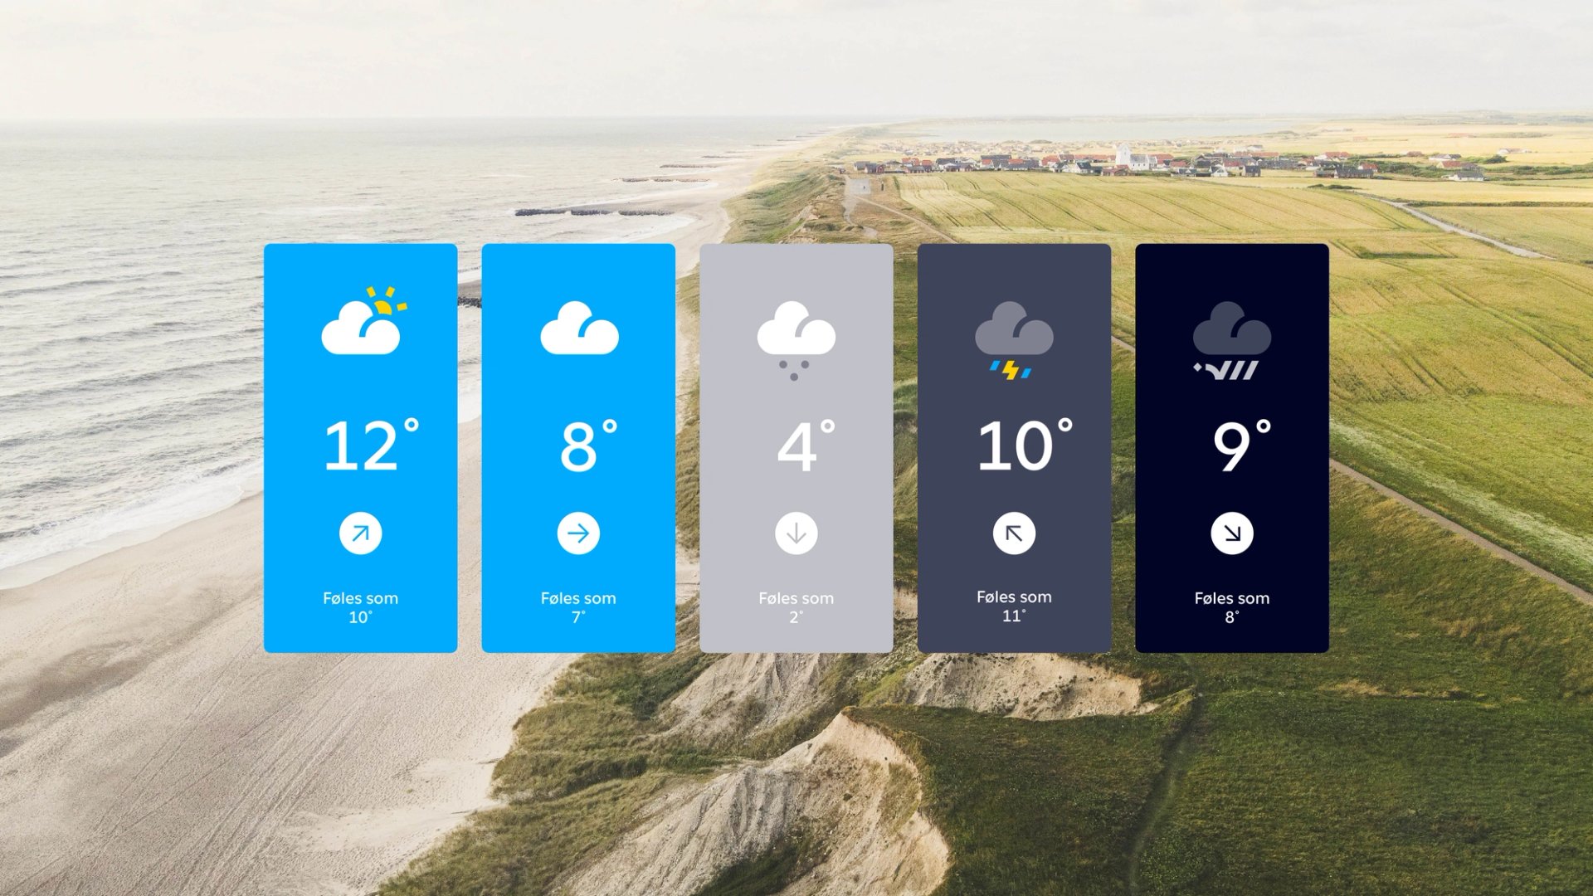Click the downward wind arrow icon
This screenshot has height=896, width=1593.
pyautogui.click(x=796, y=533)
